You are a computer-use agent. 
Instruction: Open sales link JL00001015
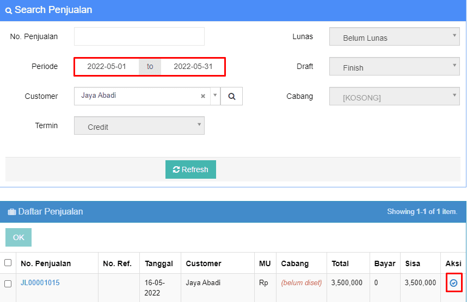point(40,283)
